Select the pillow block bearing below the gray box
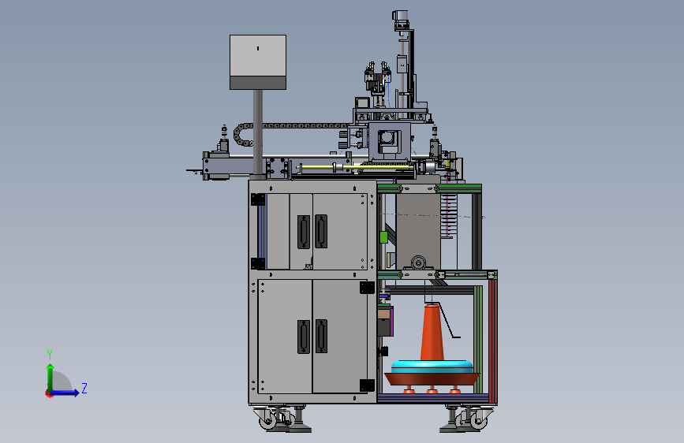The image size is (684, 443). [x=418, y=263]
